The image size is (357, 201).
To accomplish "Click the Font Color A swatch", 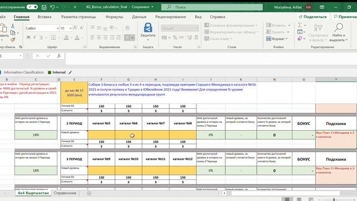I will (x=77, y=37).
